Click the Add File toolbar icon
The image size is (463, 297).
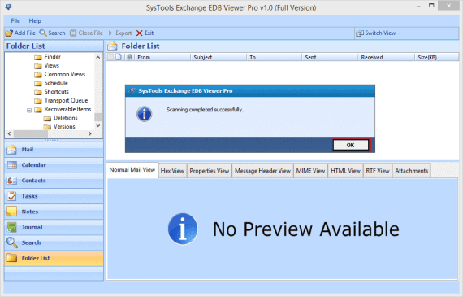pos(9,33)
